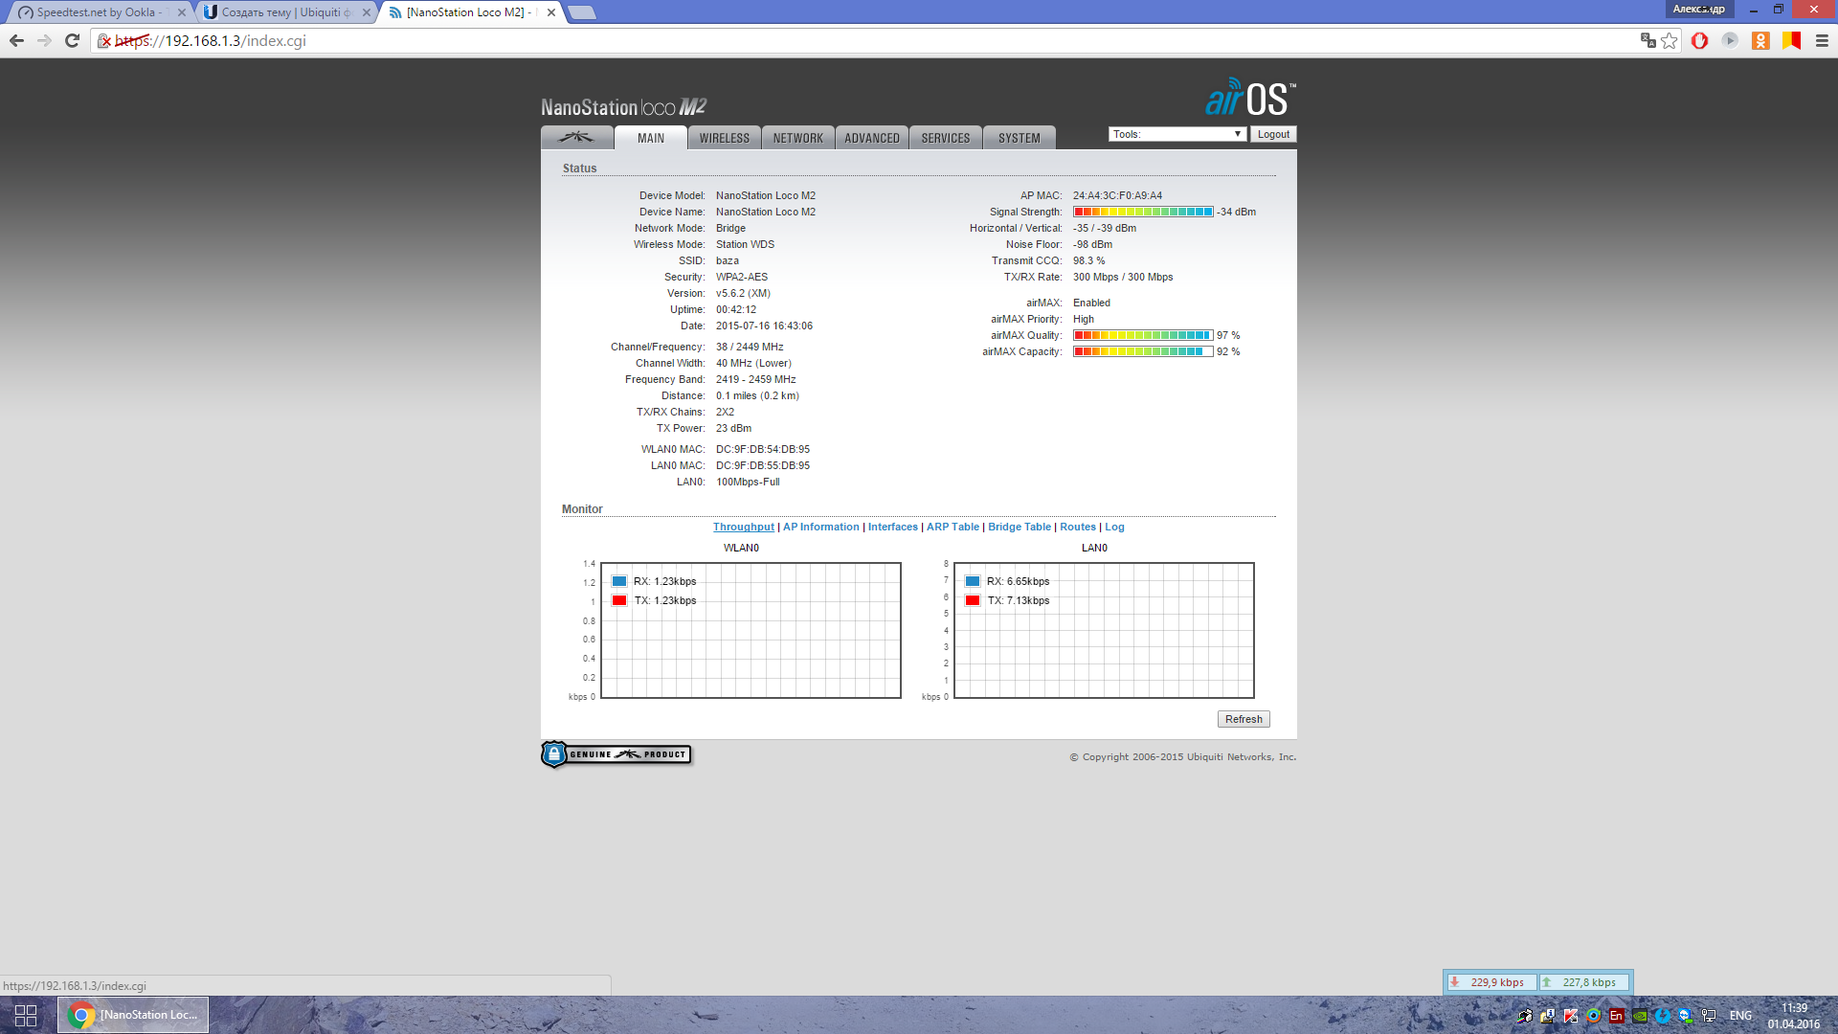Close the Ubiquiti forum tab
Viewport: 1838px width, 1034px height.
tap(367, 12)
